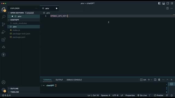Collapse the CHATGPT folder section
Viewport: 175px width, 98px height.
[24, 20]
